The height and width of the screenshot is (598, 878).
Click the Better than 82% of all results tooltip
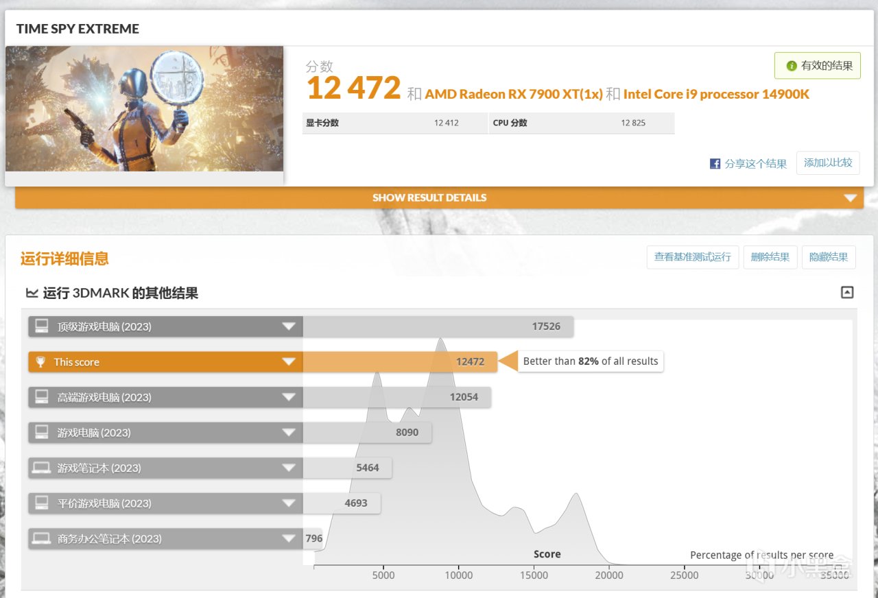pyautogui.click(x=591, y=361)
